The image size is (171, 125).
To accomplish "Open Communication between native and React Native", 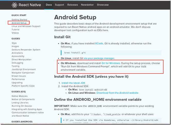I will point(28,114).
